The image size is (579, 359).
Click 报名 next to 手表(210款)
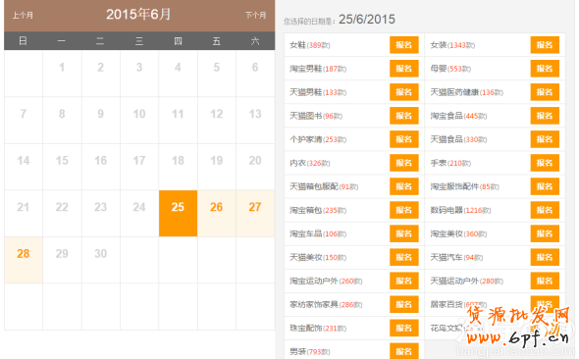pos(545,163)
